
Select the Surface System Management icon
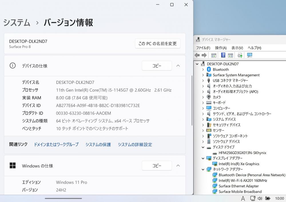[x=209, y=75]
